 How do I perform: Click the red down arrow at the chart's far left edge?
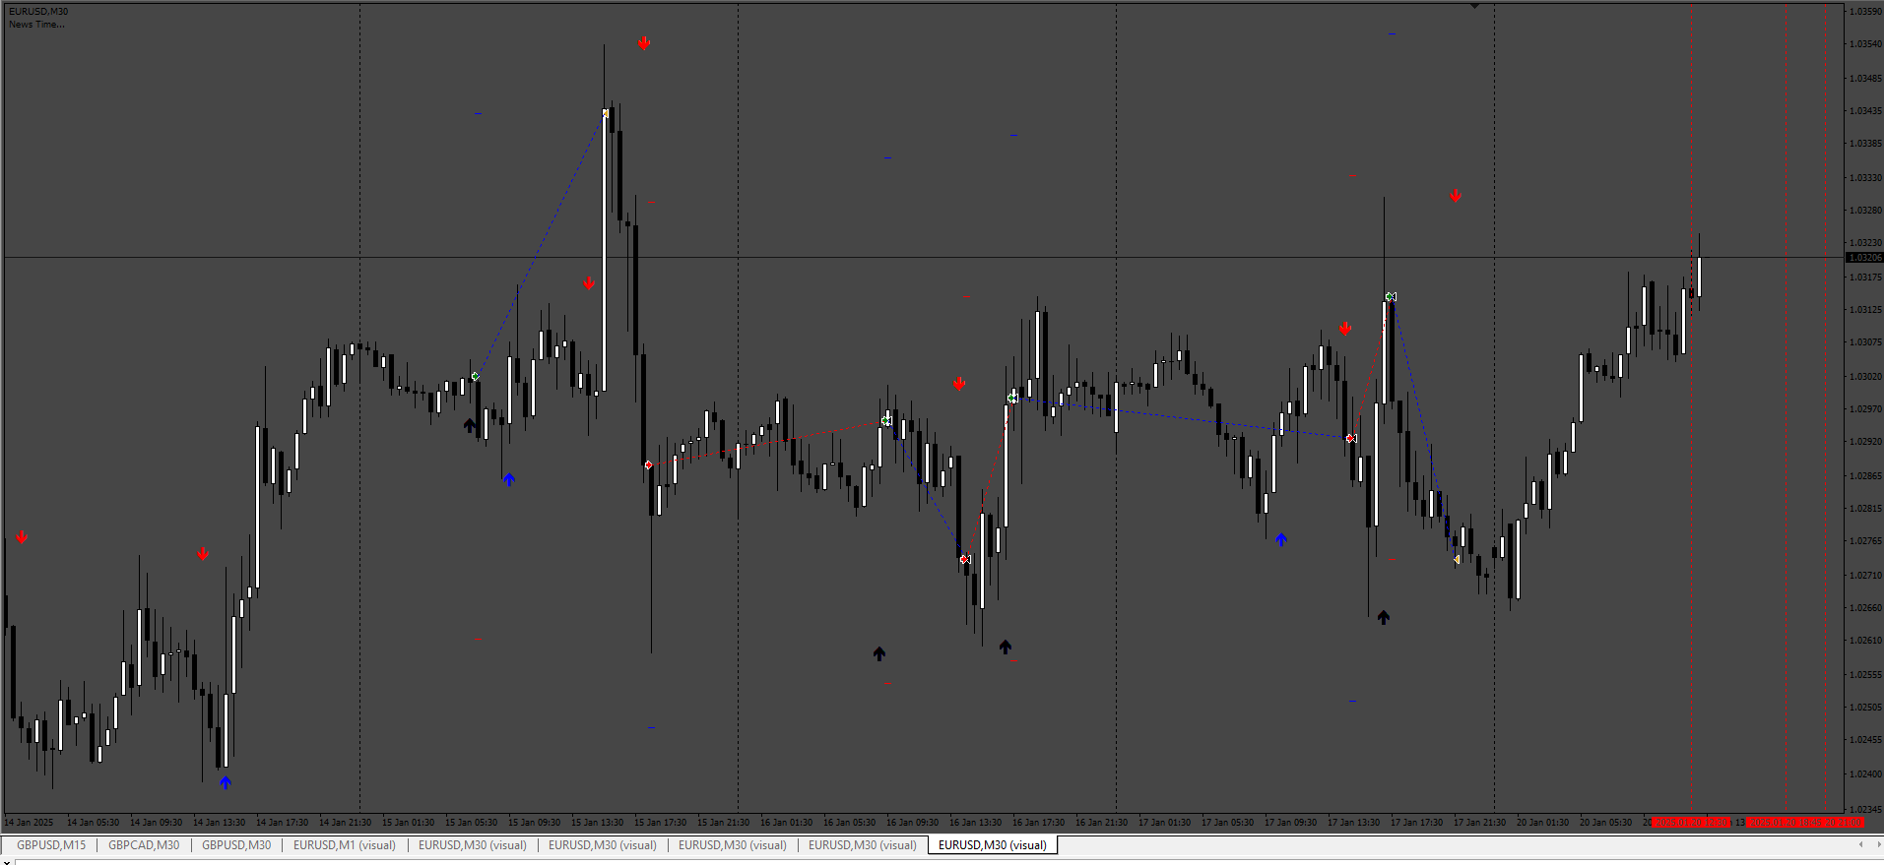[x=22, y=537]
